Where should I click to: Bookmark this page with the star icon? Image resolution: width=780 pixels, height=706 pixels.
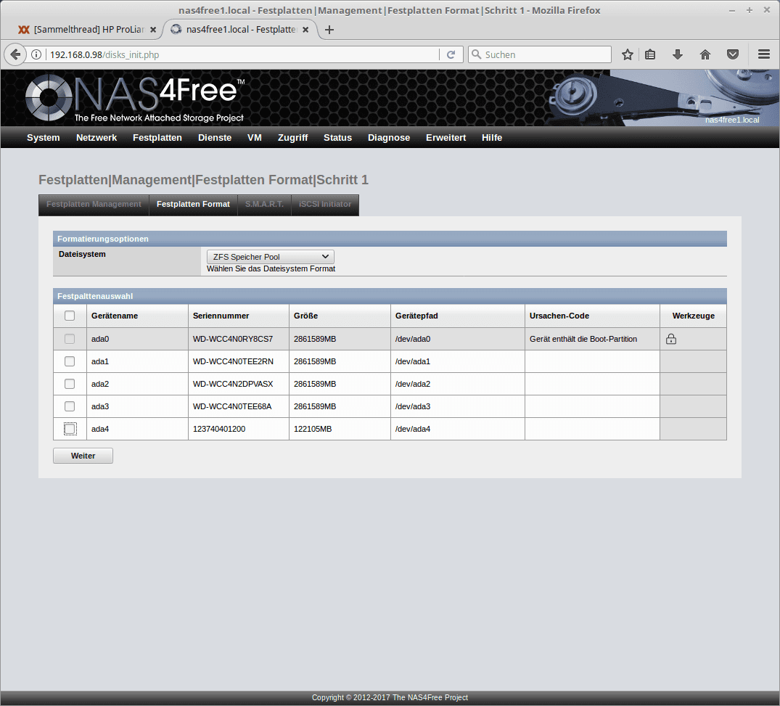(628, 54)
